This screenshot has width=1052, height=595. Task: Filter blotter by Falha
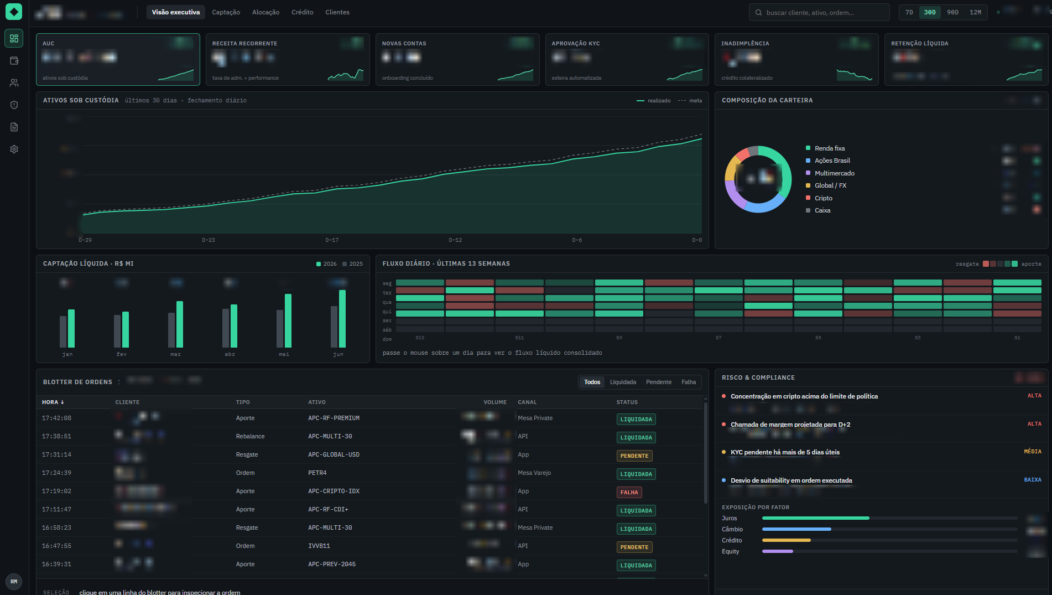point(689,382)
